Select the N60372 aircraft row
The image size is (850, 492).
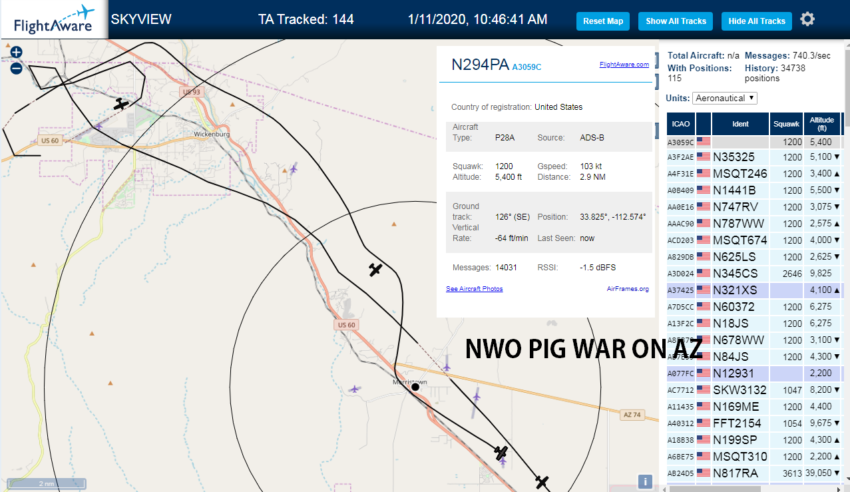755,307
